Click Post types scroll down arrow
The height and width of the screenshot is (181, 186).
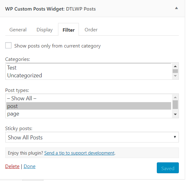(x=175, y=114)
